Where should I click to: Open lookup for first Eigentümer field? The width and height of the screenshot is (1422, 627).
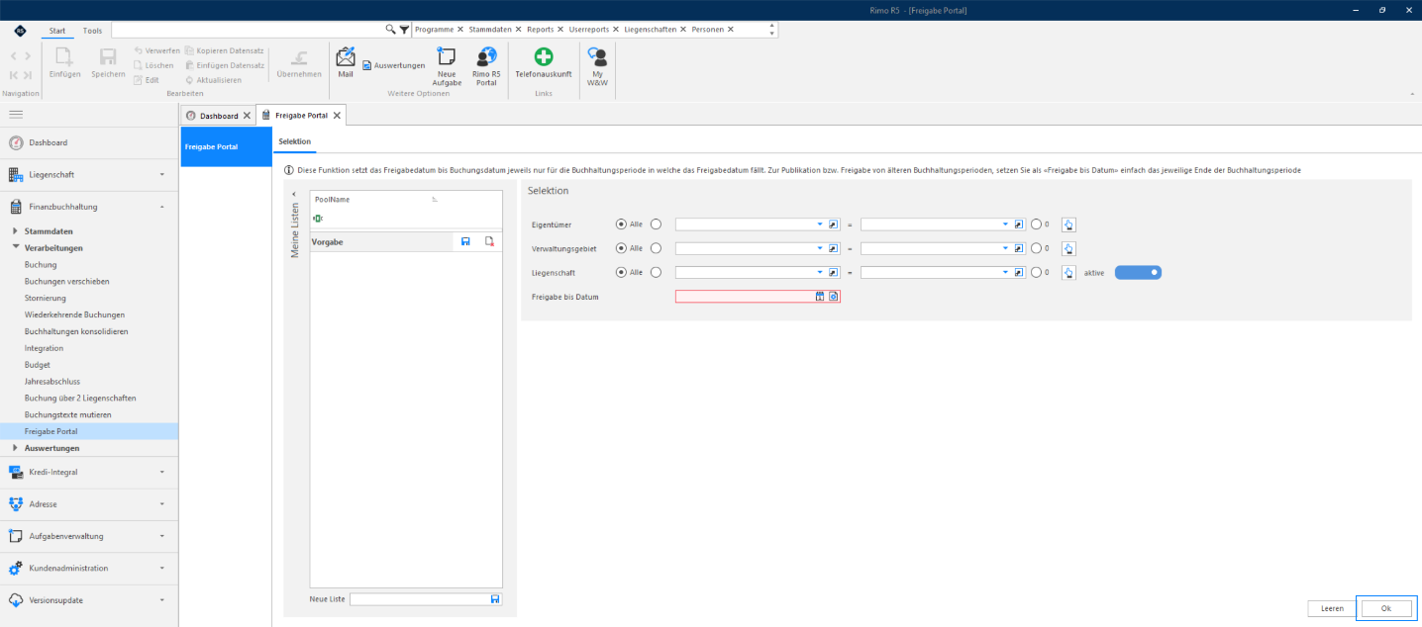click(x=833, y=224)
